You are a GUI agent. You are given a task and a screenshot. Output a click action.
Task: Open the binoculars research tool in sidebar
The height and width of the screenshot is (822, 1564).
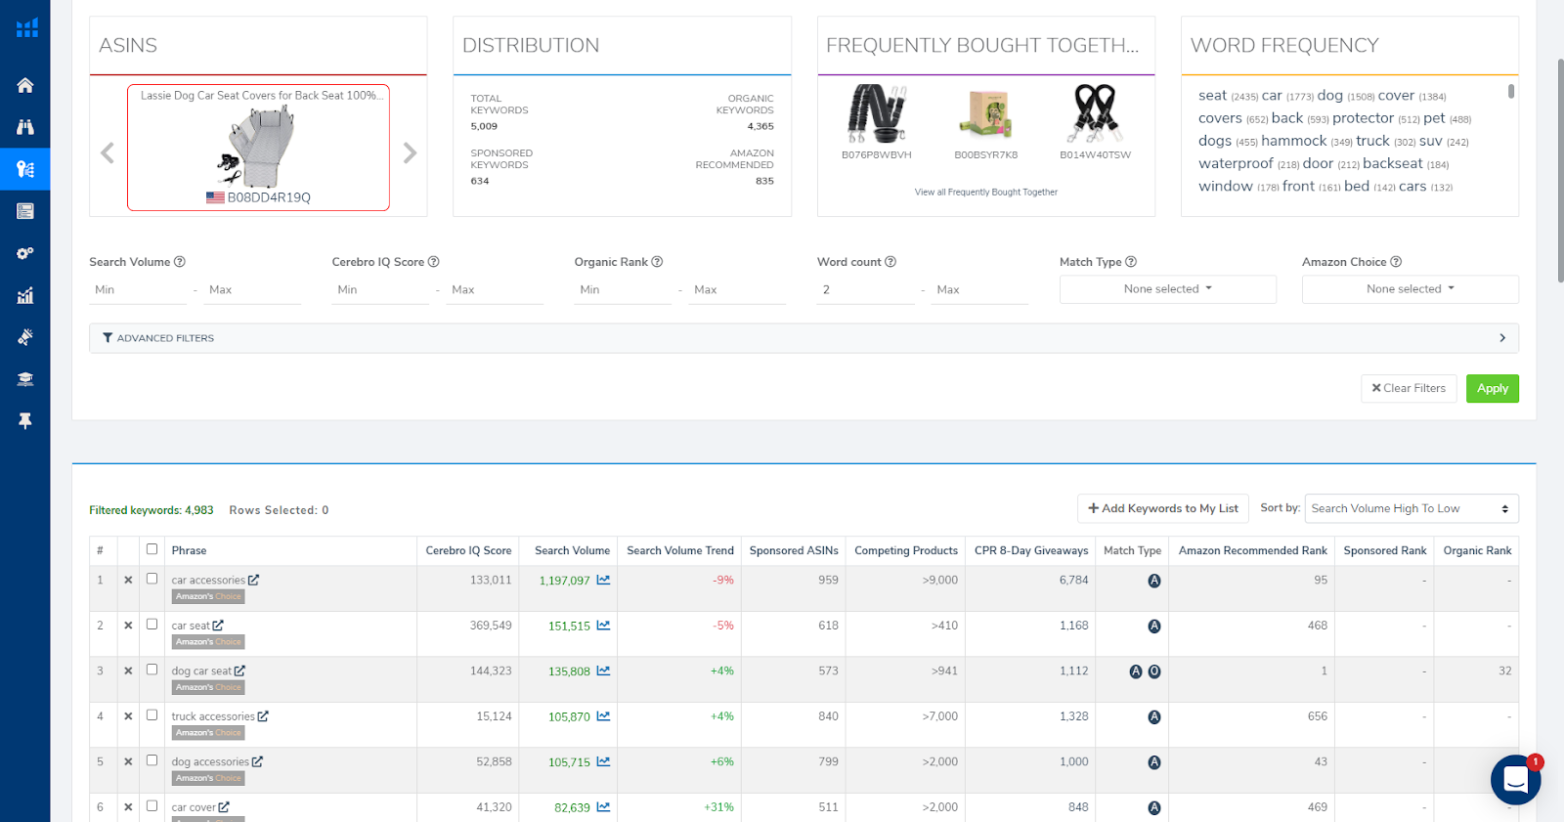pos(25,127)
